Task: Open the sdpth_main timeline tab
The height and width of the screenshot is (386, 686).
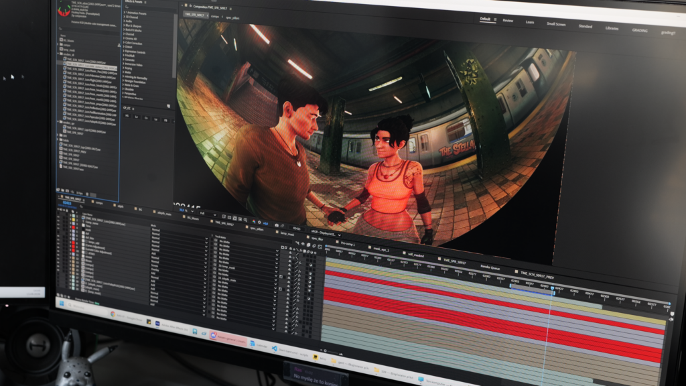Action: (165, 214)
